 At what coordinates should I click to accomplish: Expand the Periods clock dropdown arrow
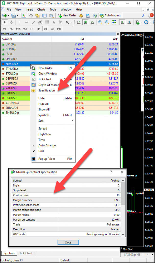tap(150, 22)
